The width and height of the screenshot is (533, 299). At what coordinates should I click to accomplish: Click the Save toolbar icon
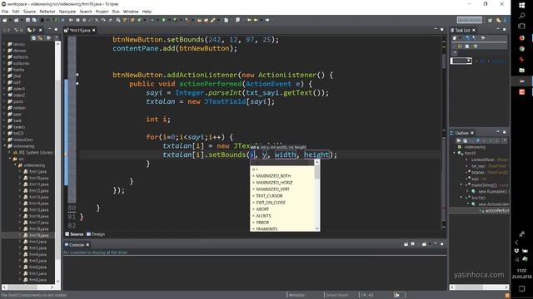pos(27,20)
